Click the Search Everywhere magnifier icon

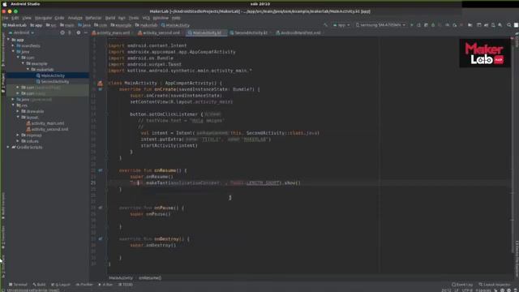[x=509, y=25]
